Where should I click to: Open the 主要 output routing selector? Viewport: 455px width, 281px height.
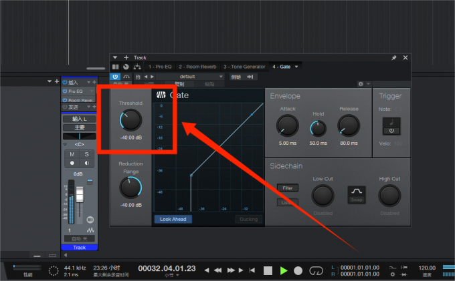tap(79, 127)
